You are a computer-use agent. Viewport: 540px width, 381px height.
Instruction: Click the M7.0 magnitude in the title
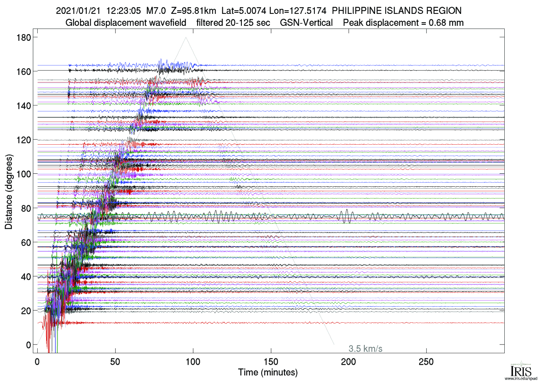click(156, 11)
